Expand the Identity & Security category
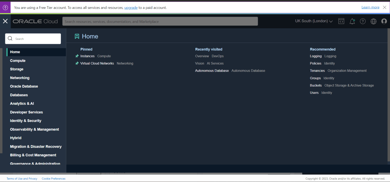Image resolution: width=390 pixels, height=182 pixels. point(25,121)
